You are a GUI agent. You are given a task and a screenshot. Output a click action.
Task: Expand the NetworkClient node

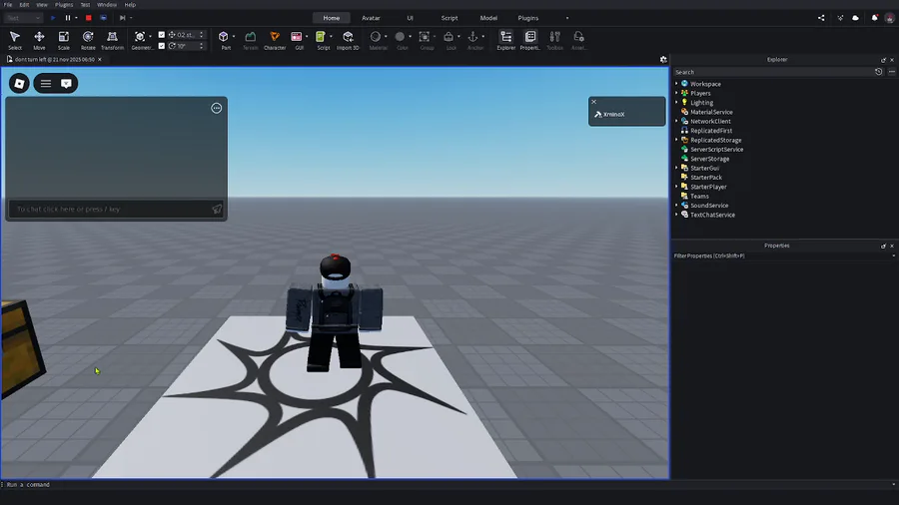676,122
